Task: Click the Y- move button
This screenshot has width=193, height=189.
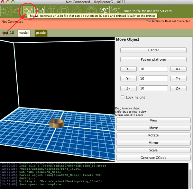Action: click(128, 79)
